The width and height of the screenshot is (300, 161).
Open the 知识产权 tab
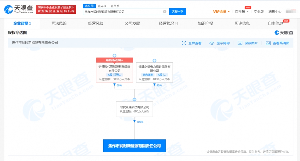pos(205,23)
